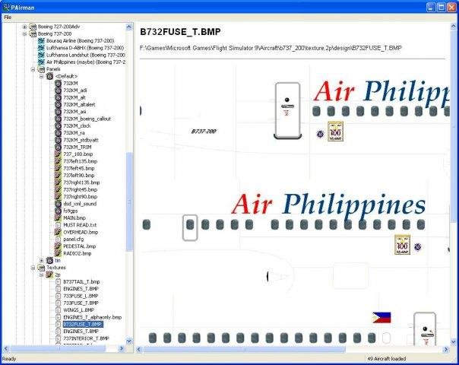Select ENGINES_T_alphaonly.bmp texture file
459x365 pixels.
[x=93, y=317]
